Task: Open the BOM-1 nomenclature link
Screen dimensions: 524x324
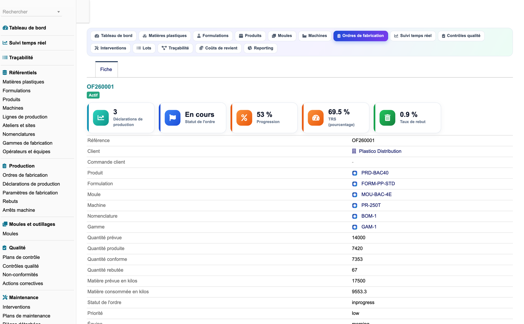Action: coord(369,216)
